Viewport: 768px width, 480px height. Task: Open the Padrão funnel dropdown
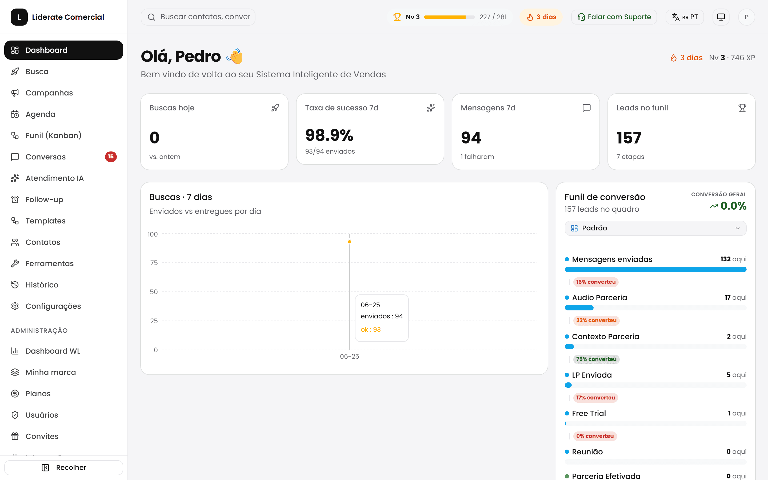[x=655, y=228]
